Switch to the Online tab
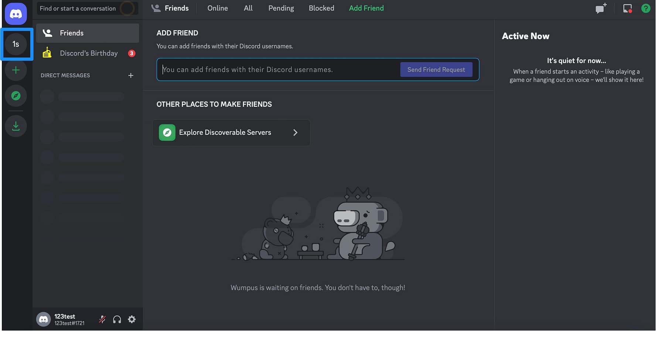665x340 pixels. pos(217,8)
